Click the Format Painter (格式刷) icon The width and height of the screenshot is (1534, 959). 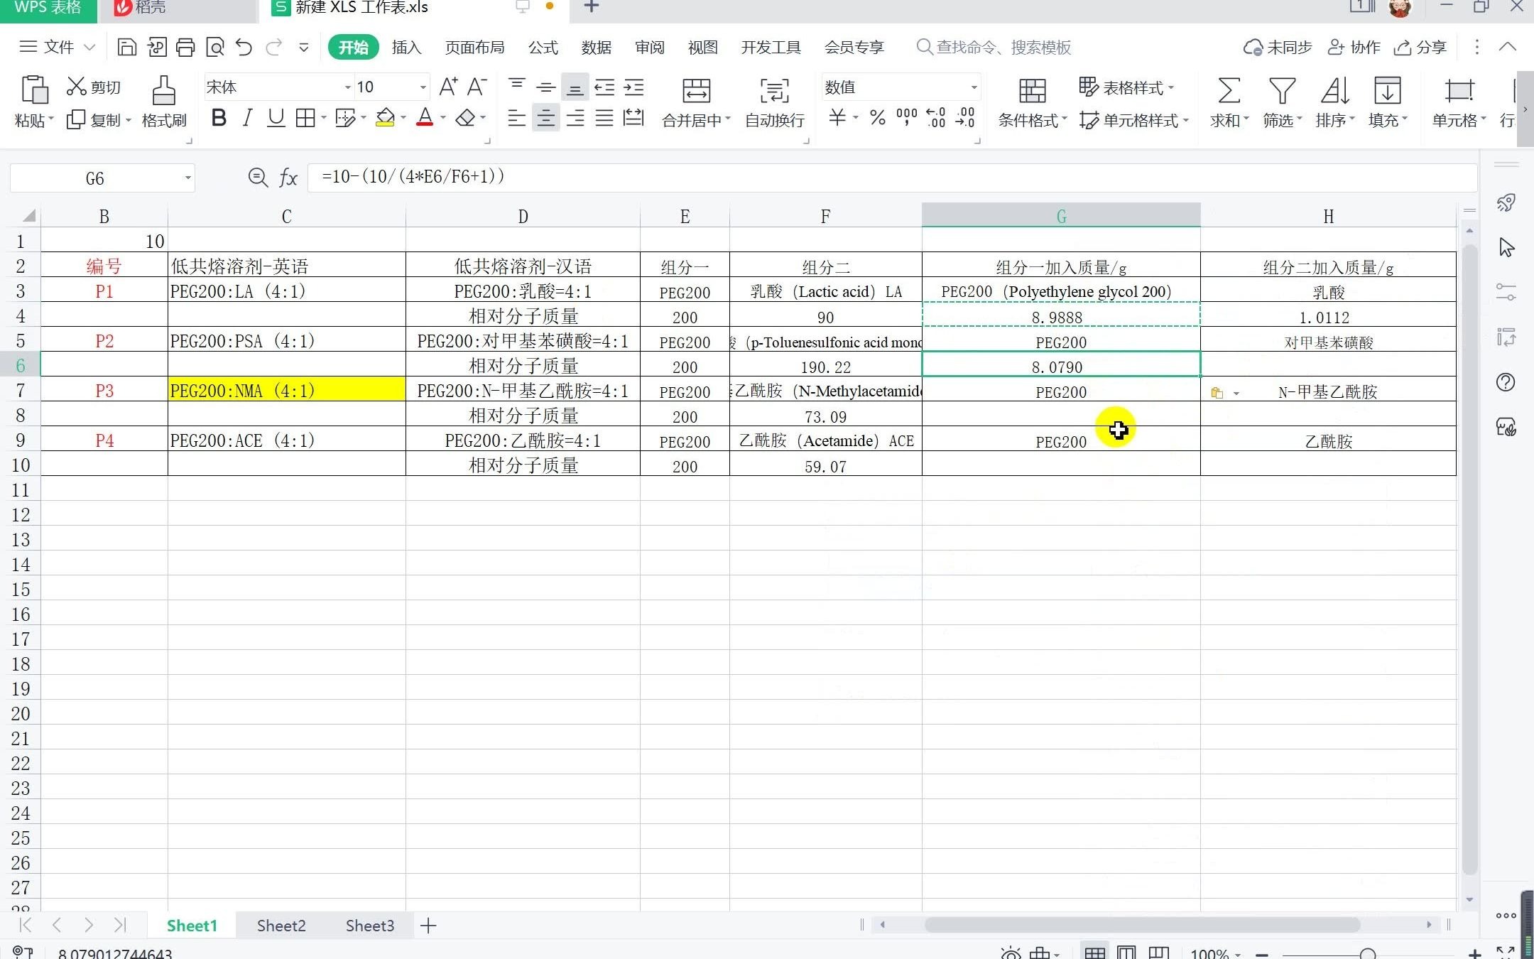point(163,92)
